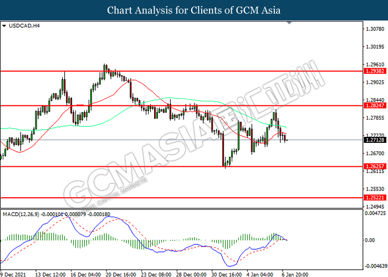This screenshot has width=388, height=277.
Task: Click the chart shift triangle marker at top
Action: pos(289,23)
